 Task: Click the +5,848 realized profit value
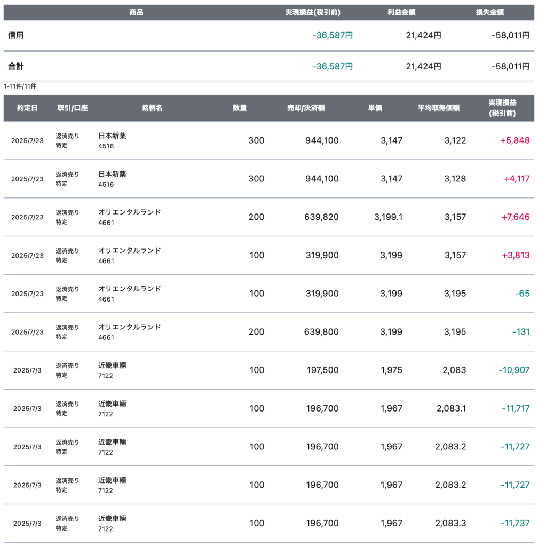[515, 140]
